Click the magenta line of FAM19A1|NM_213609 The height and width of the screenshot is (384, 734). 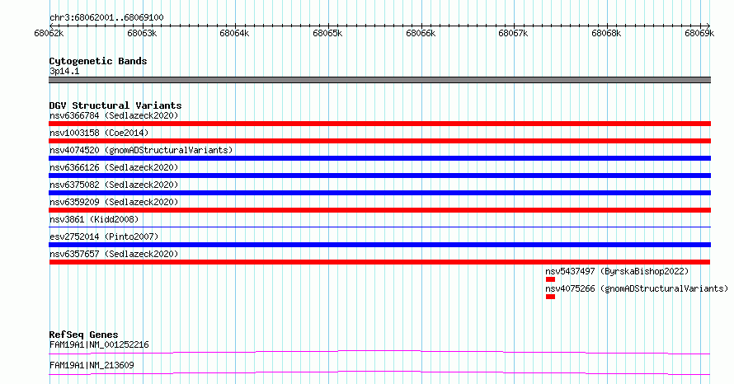[x=379, y=372]
